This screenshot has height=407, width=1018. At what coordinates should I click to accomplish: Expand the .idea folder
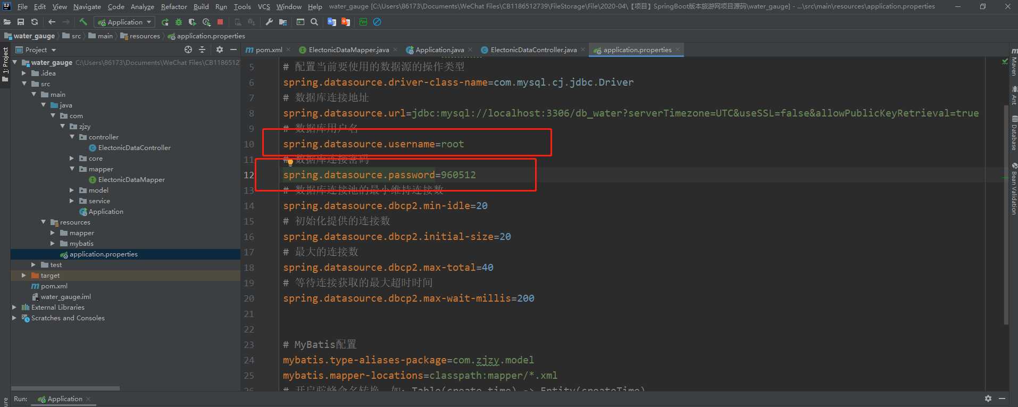[x=24, y=73]
